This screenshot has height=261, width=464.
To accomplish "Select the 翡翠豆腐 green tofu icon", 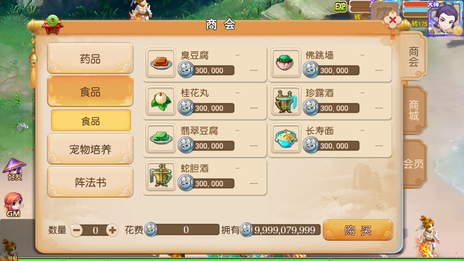I will [x=161, y=138].
